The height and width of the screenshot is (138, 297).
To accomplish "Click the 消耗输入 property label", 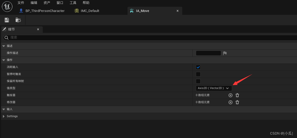I will (13, 67).
